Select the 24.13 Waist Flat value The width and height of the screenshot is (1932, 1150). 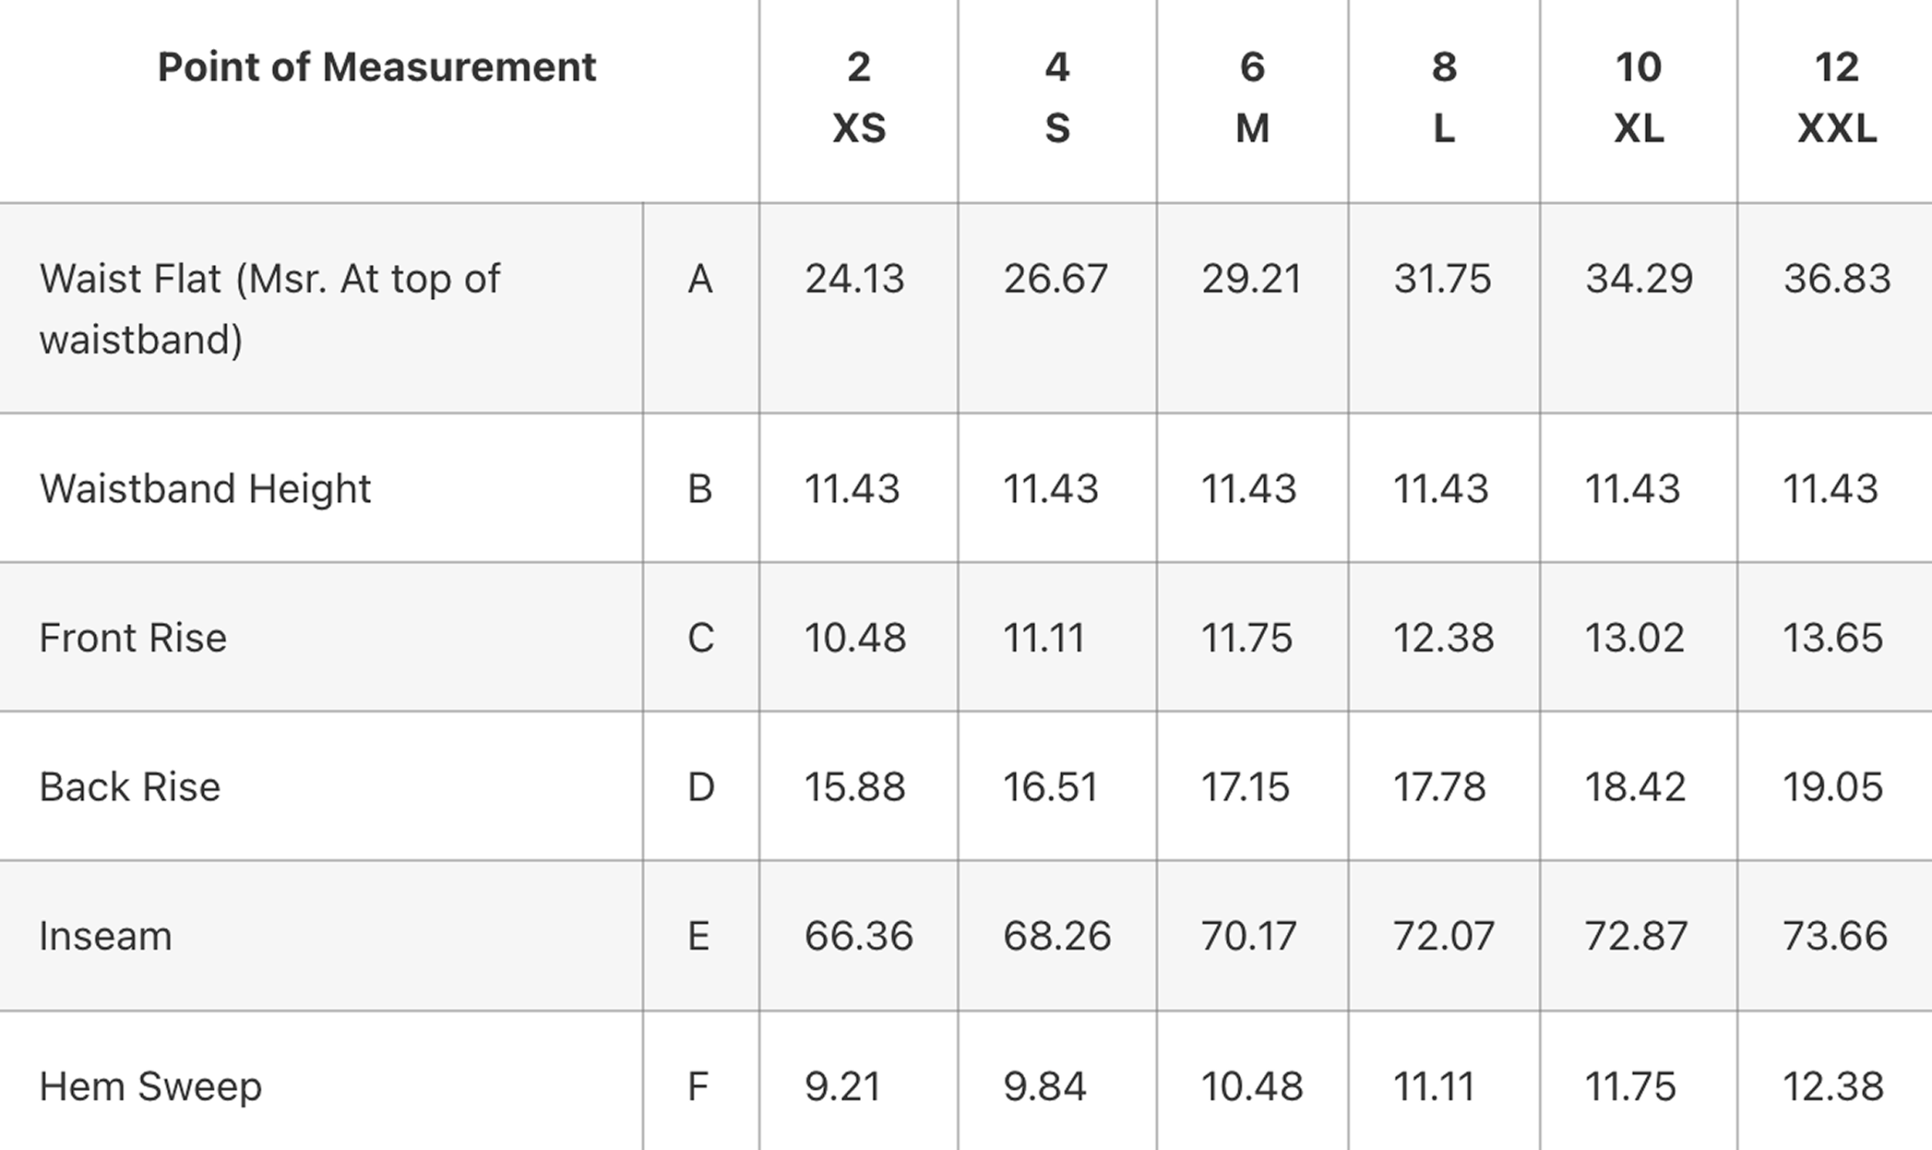(x=855, y=279)
